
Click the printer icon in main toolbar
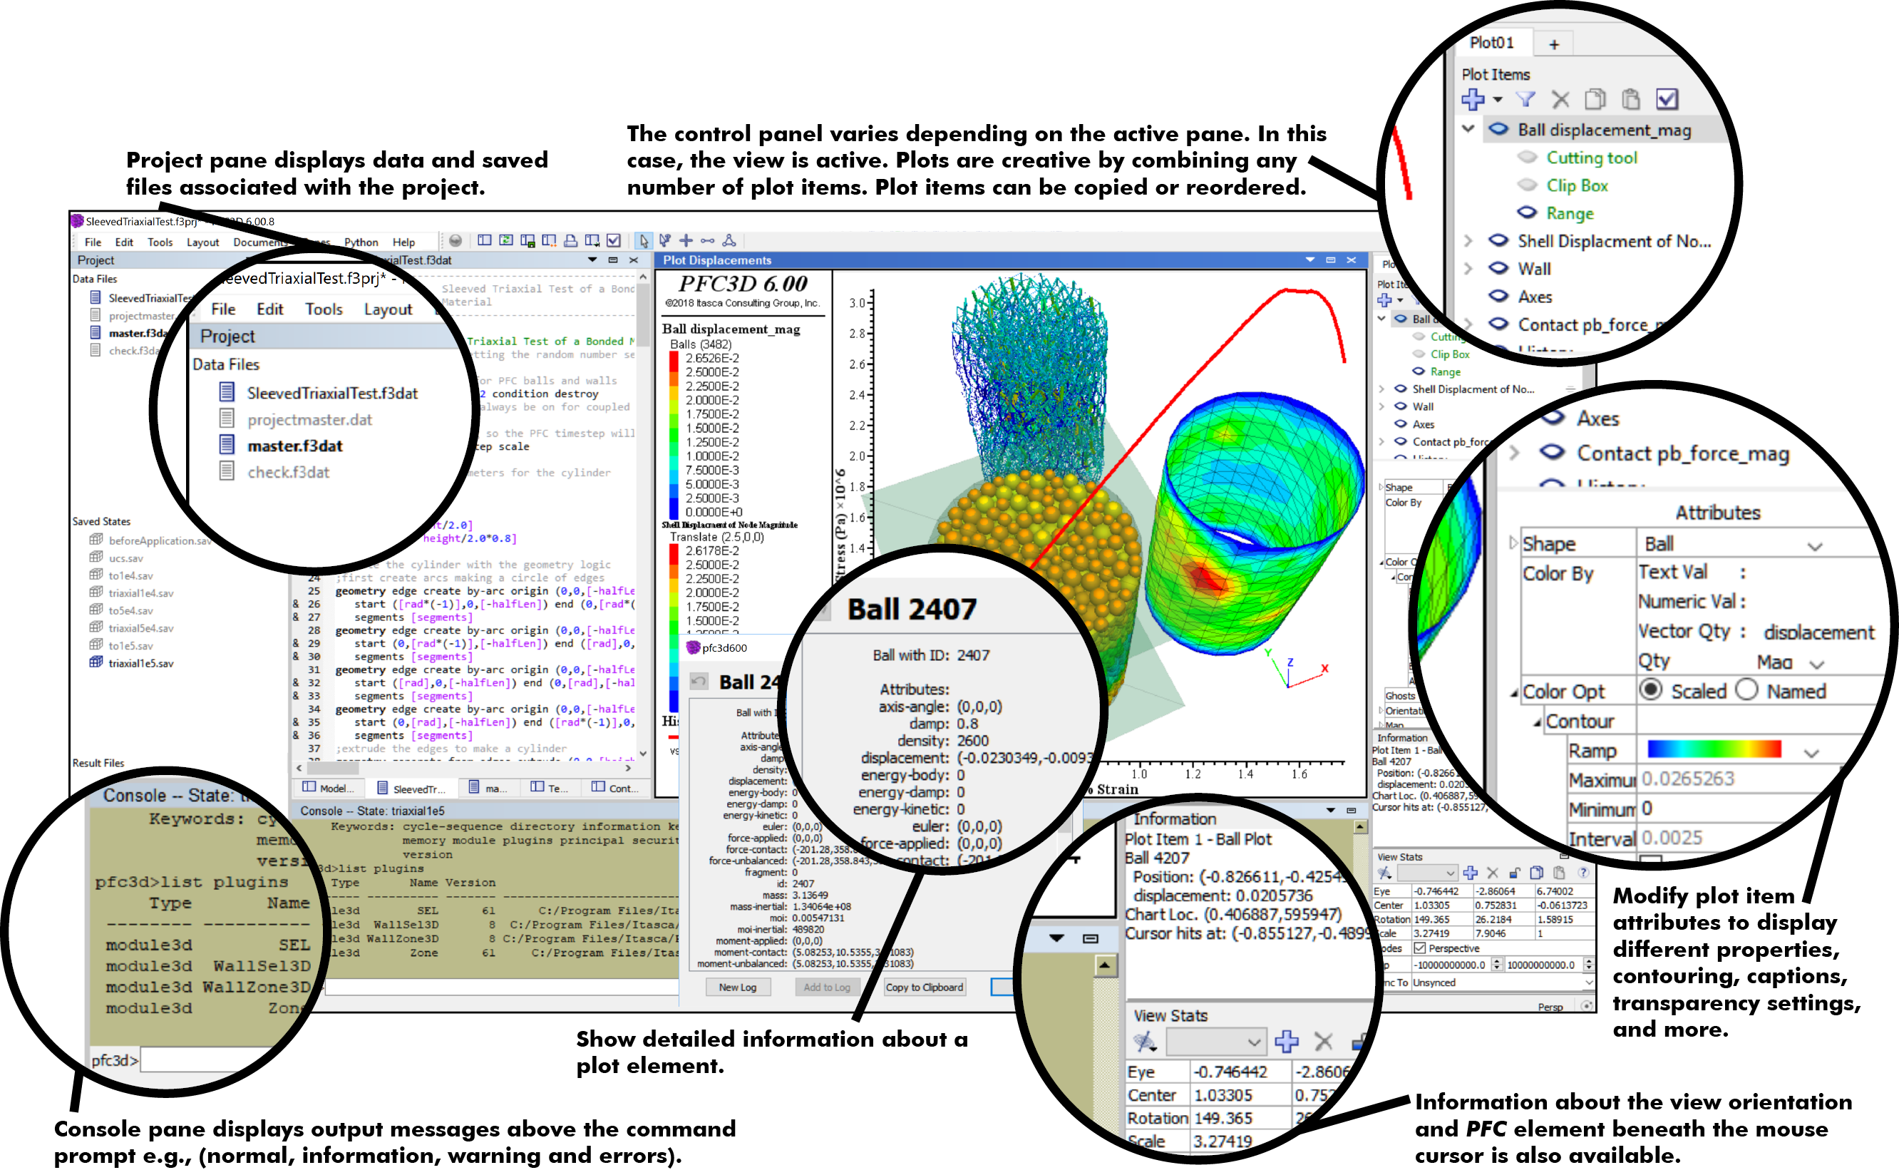pos(571,241)
